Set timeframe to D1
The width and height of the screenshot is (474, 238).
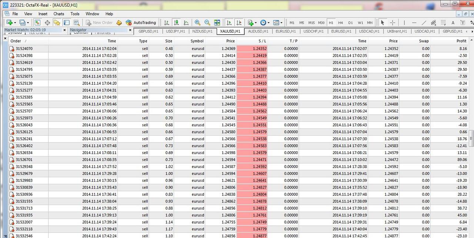point(350,23)
